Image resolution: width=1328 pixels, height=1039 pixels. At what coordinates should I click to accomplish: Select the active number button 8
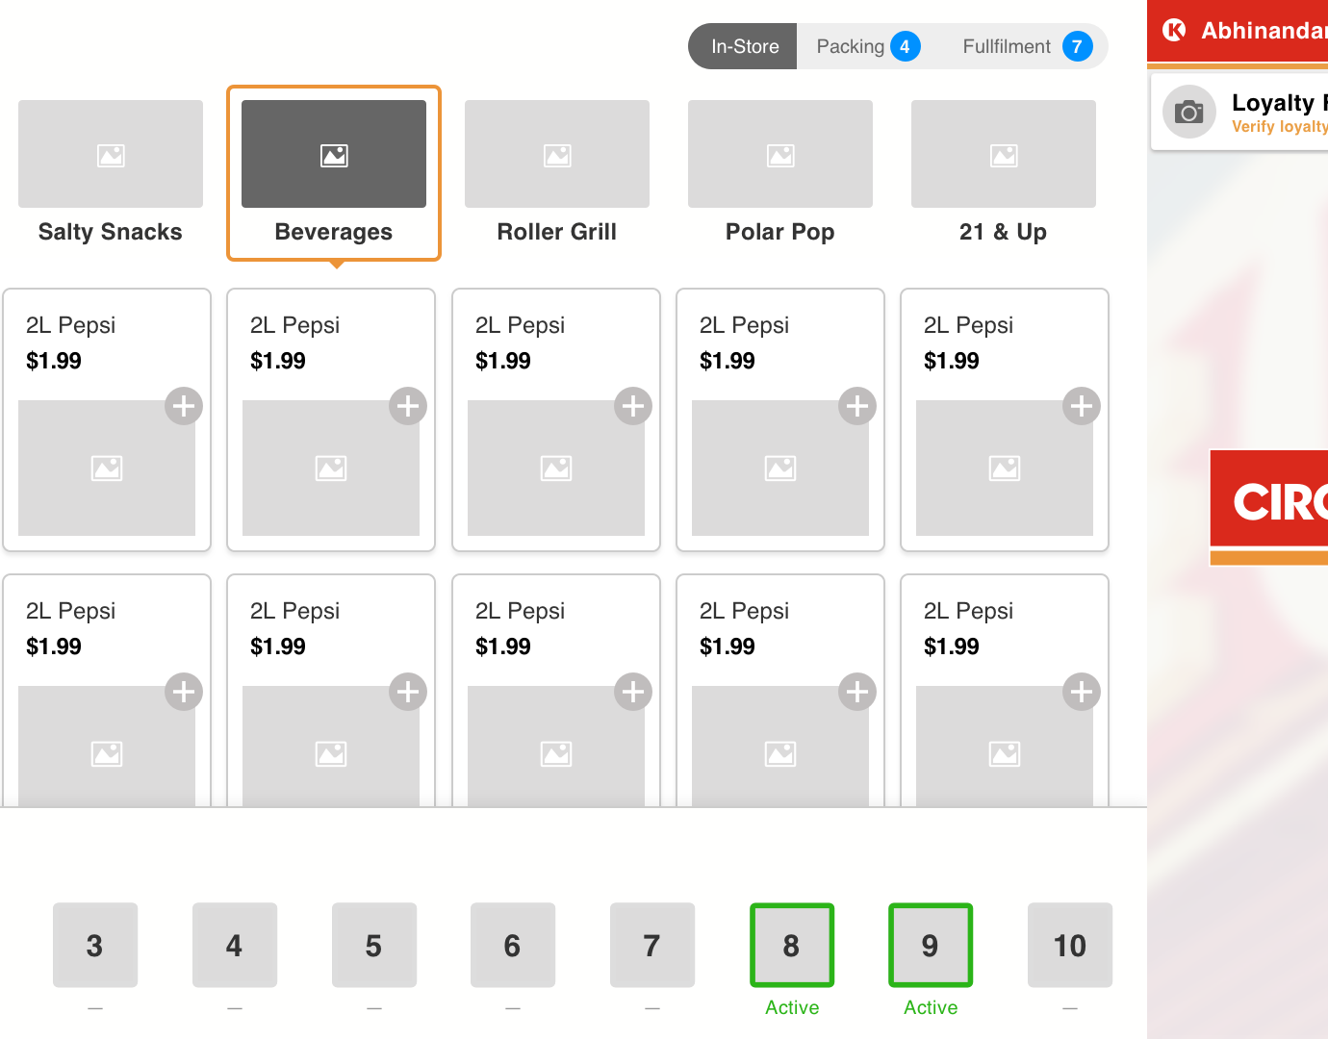pyautogui.click(x=792, y=945)
